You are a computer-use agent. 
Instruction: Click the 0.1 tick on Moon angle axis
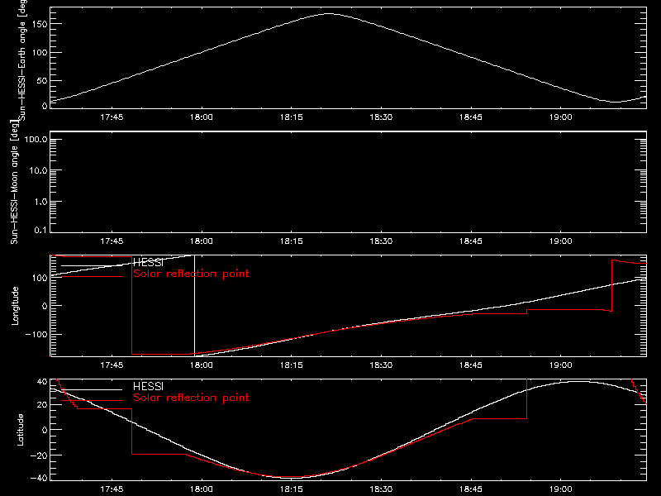(40, 230)
